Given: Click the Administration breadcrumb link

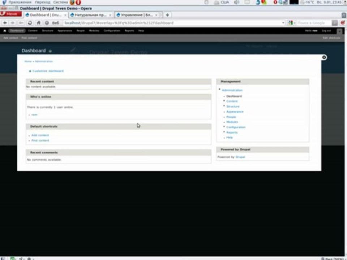Looking at the screenshot, I should pyautogui.click(x=44, y=61).
